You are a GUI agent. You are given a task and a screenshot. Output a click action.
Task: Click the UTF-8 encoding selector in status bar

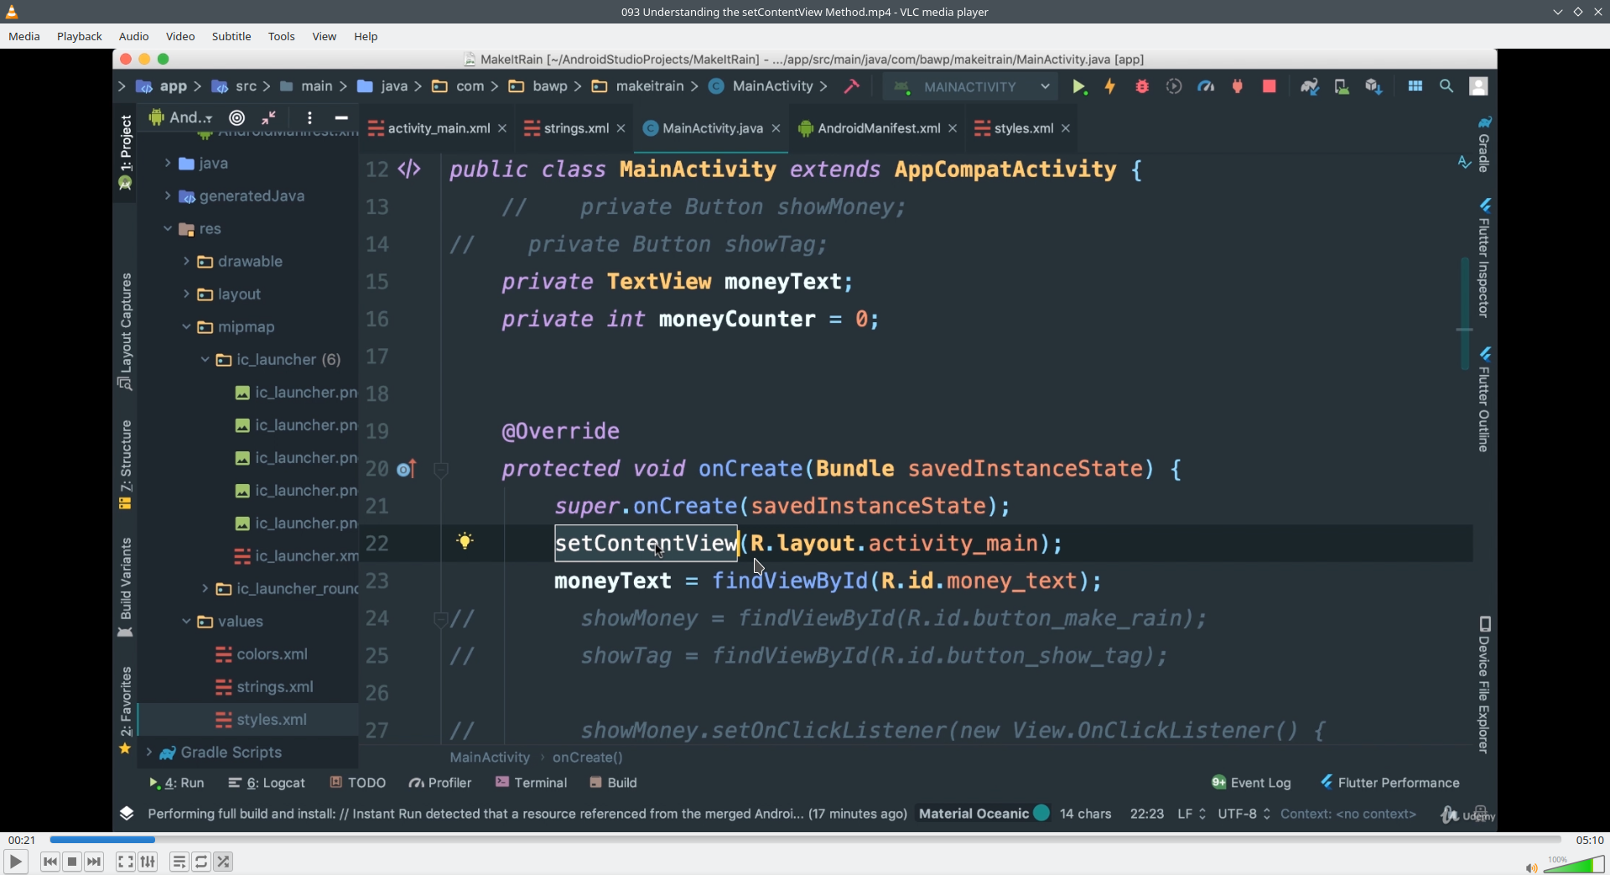tap(1244, 814)
